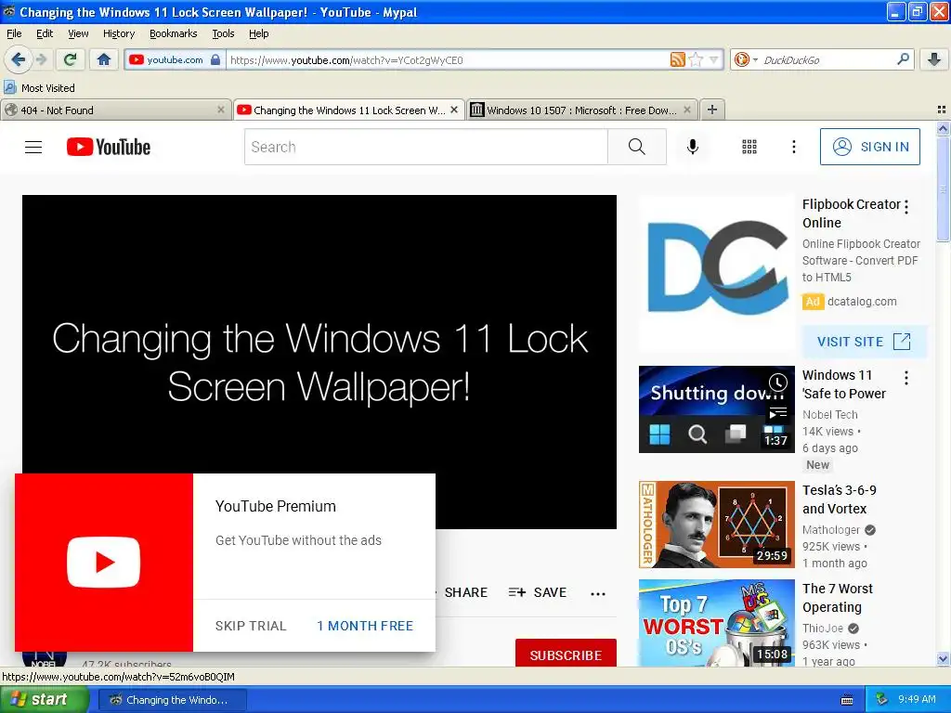Click the Nobel Tech channel name
Image resolution: width=951 pixels, height=713 pixels.
click(829, 415)
